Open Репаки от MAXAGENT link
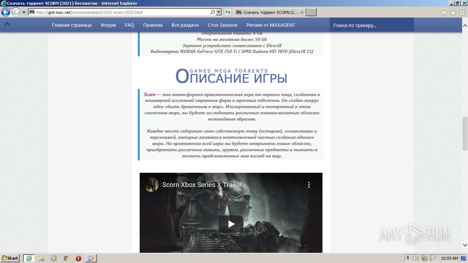The image size is (468, 263). tap(271, 25)
